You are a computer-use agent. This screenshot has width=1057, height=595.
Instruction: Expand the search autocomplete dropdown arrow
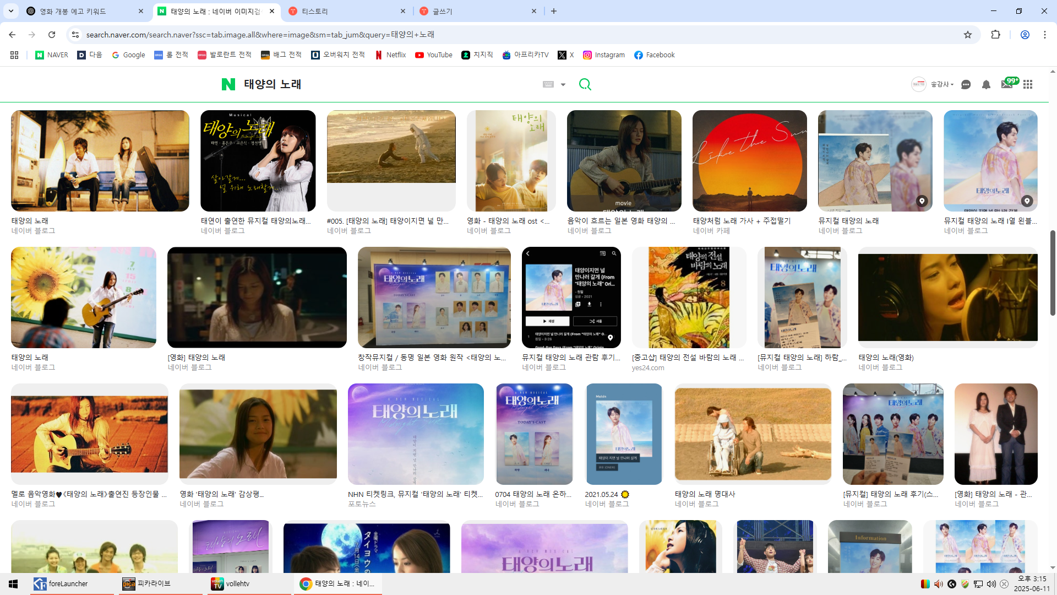click(x=563, y=84)
